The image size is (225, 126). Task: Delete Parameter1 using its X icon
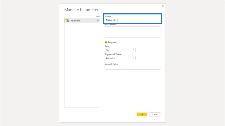click(98, 20)
